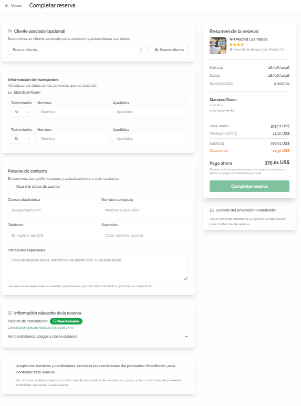Click the Avenida de Burgos address text
301x406 pixels.
tap(259, 49)
